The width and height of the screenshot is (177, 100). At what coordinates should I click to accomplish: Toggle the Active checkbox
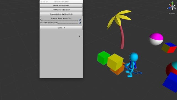click(80, 20)
